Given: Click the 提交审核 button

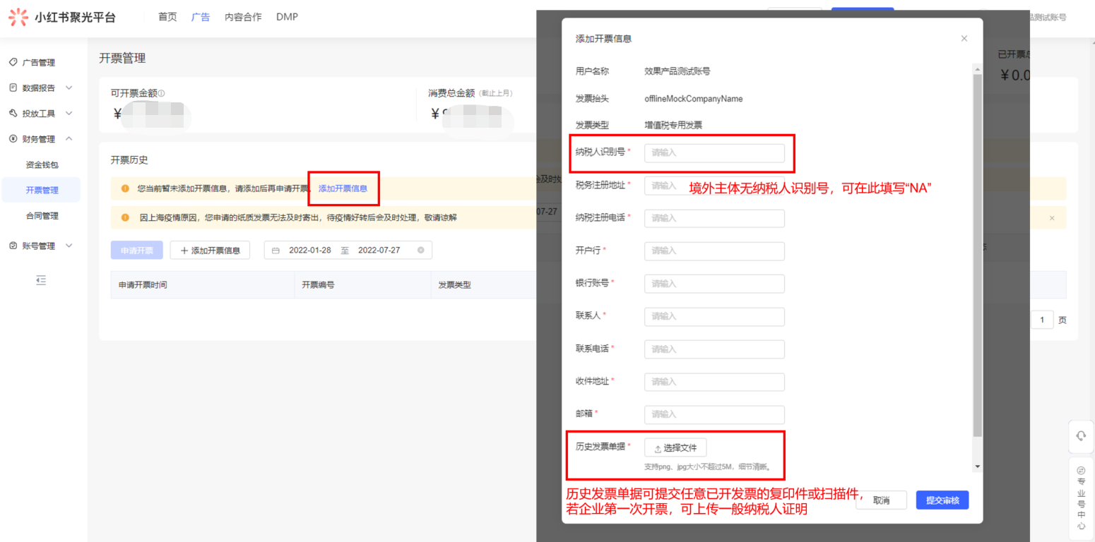Looking at the screenshot, I should click(942, 500).
